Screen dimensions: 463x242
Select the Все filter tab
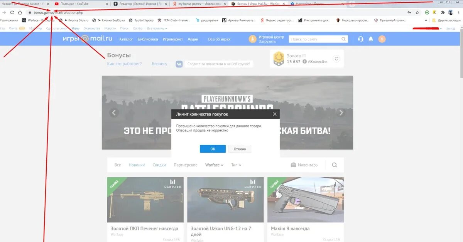pos(118,165)
